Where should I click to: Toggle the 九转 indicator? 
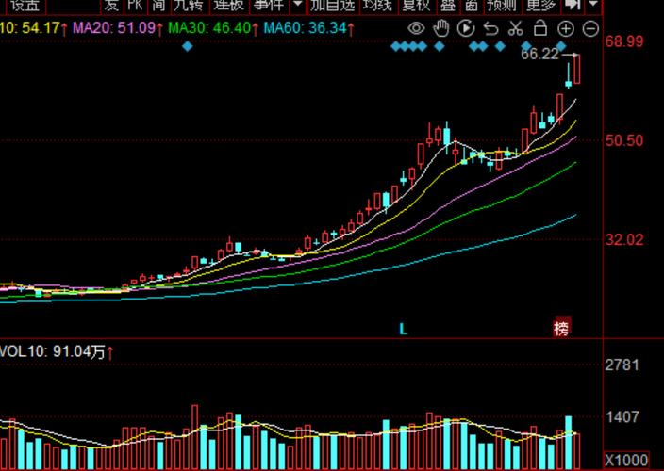click(190, 6)
